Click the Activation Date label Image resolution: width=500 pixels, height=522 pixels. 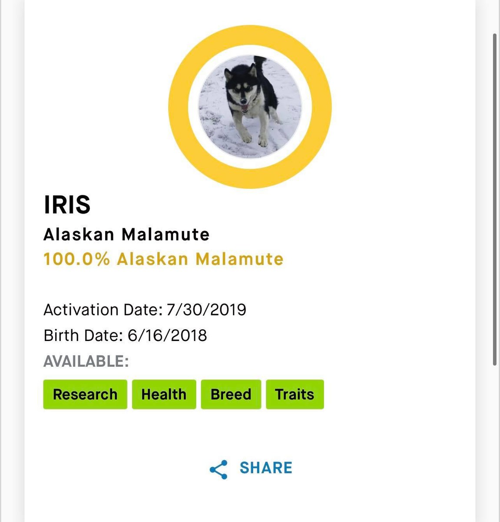click(103, 310)
